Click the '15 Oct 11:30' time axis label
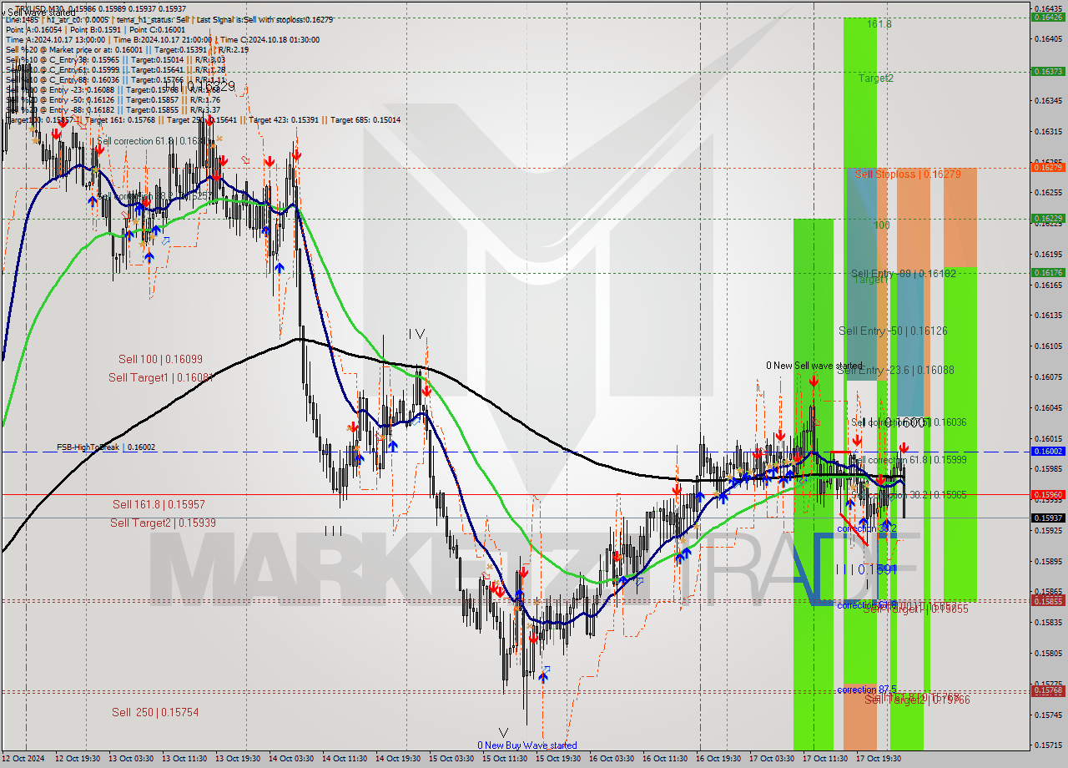Viewport: 1068px width, 768px height. (x=504, y=759)
